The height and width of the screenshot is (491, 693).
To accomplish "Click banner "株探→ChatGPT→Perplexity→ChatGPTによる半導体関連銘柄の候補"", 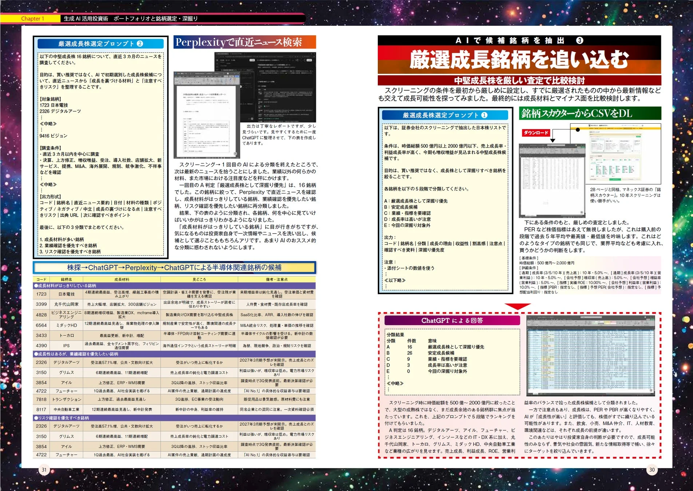I will 174,268.
